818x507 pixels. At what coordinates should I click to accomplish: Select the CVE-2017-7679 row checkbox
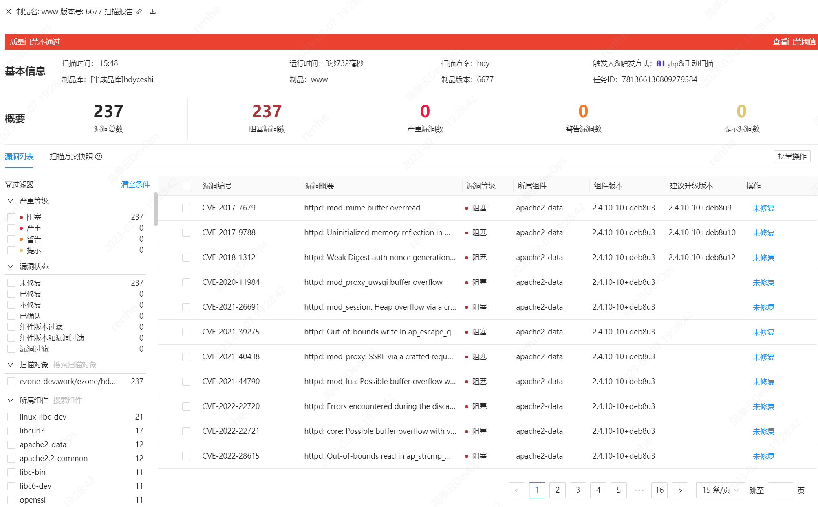[x=186, y=208]
